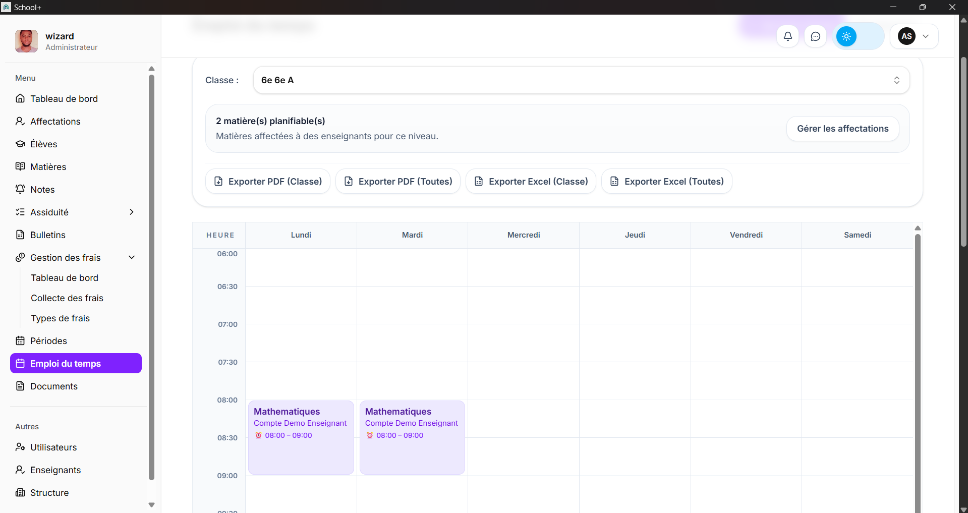Click Exporter Excel (Toutes) button
This screenshot has height=513, width=968.
pos(666,181)
